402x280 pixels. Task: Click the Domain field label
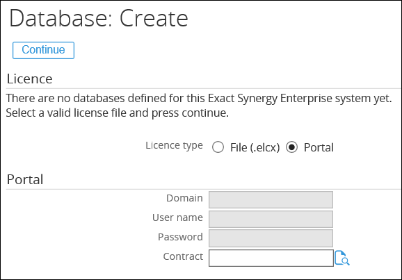pyautogui.click(x=184, y=198)
